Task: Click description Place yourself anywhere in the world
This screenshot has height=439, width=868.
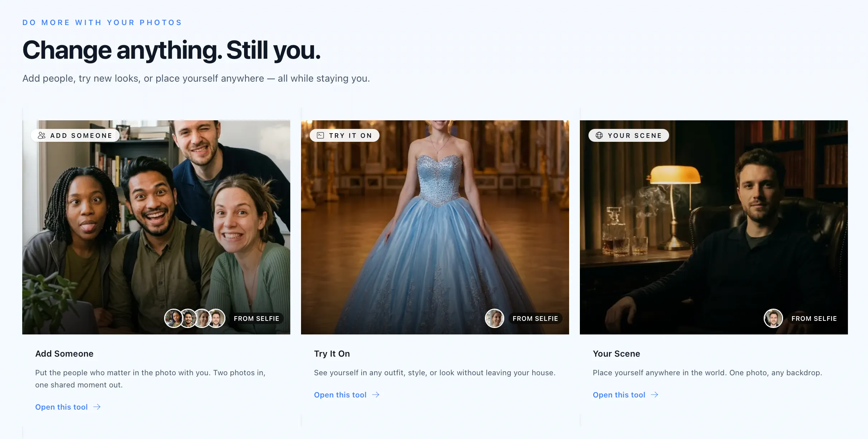Action: tap(707, 373)
